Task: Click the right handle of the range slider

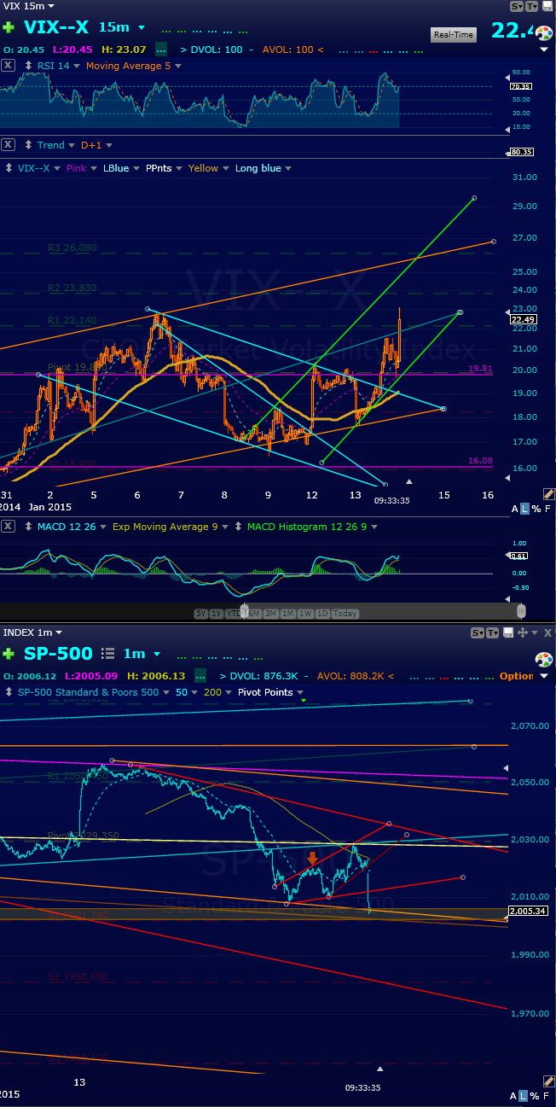Action: (522, 611)
